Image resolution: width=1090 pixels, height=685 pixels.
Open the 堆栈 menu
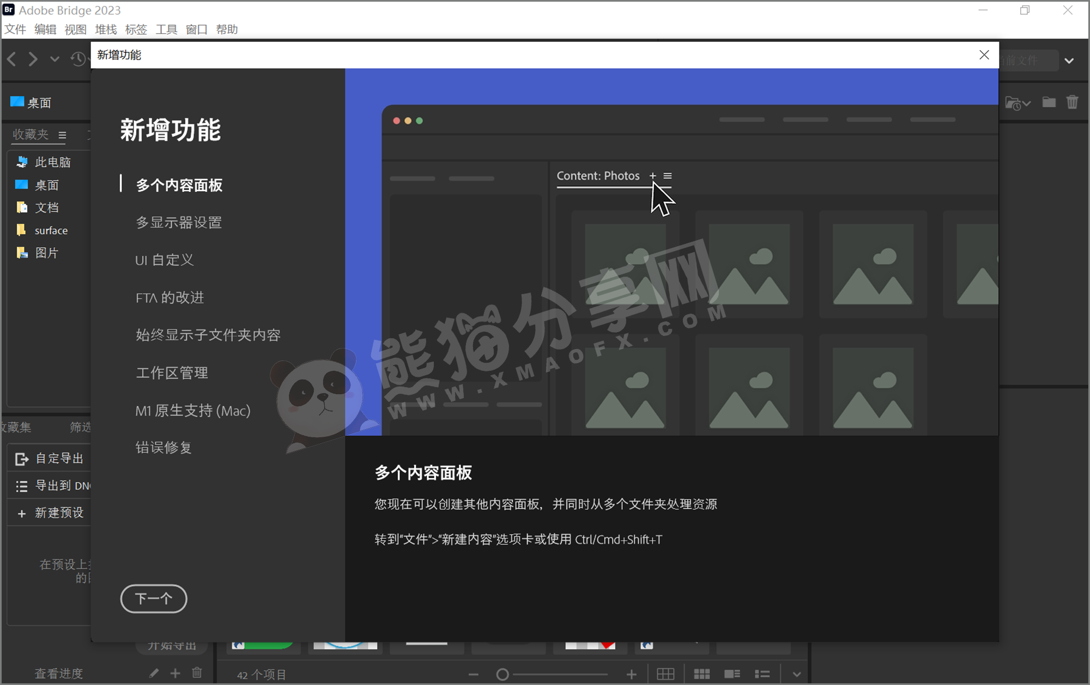(105, 29)
